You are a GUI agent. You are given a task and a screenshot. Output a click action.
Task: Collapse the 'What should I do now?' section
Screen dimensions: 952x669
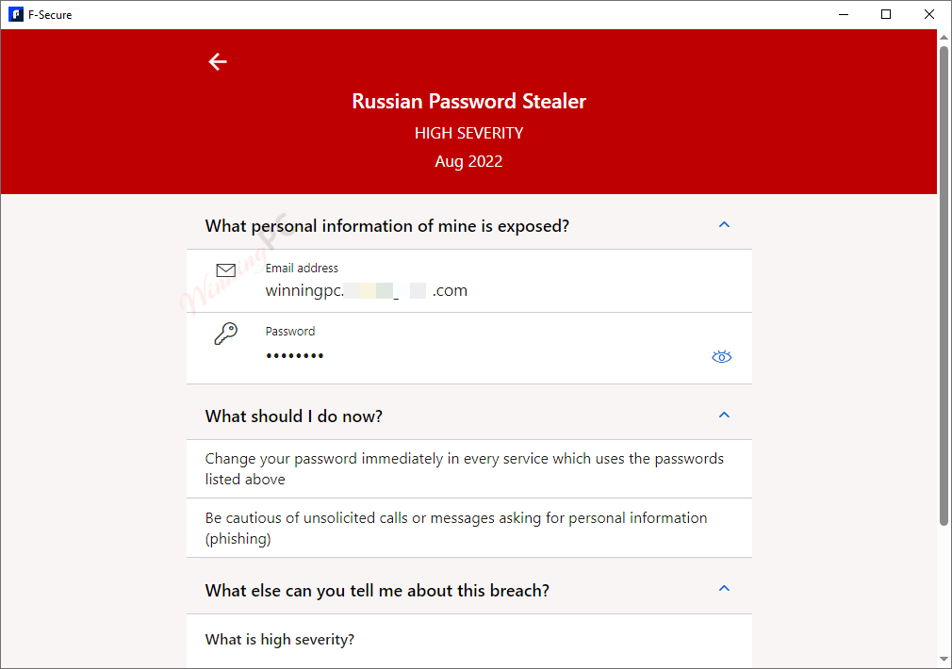[x=724, y=416]
